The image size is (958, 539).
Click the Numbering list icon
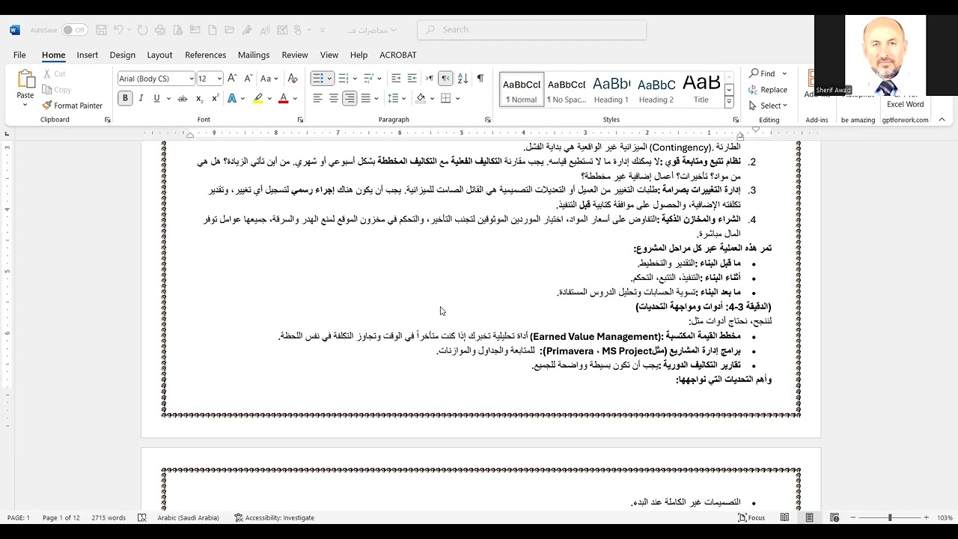point(343,79)
